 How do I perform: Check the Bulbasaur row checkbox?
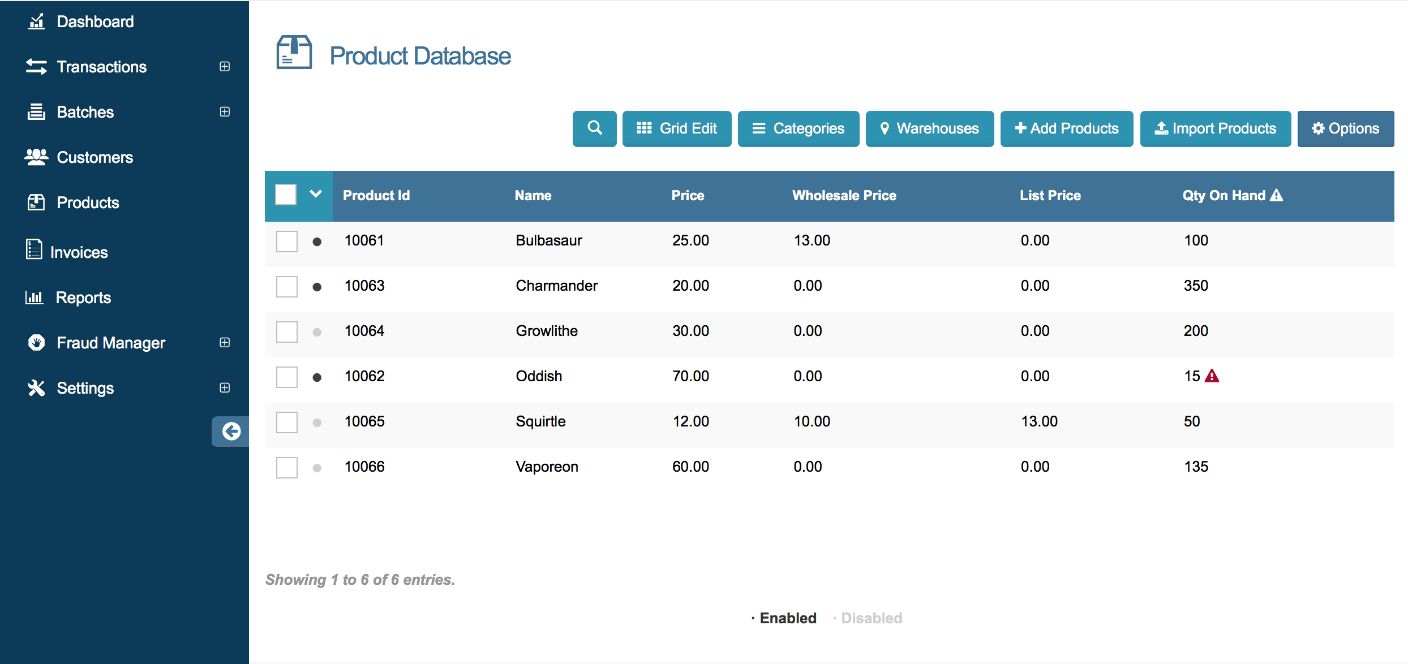coord(286,241)
